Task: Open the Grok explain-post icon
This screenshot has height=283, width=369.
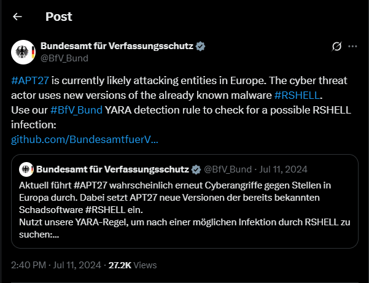Action: pyautogui.click(x=336, y=46)
